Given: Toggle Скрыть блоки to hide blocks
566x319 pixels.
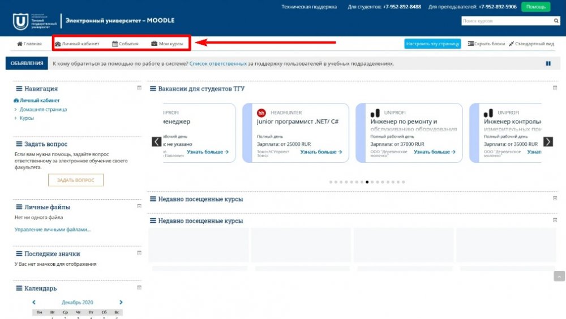Looking at the screenshot, I should (486, 44).
